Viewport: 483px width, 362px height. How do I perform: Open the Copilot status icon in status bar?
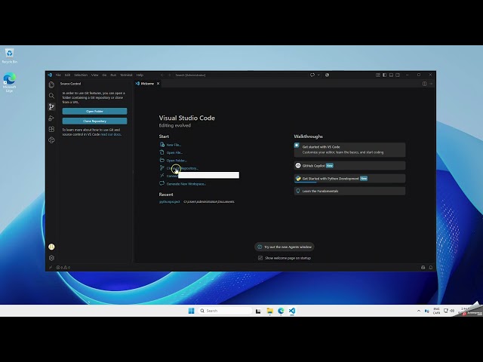coord(423,268)
